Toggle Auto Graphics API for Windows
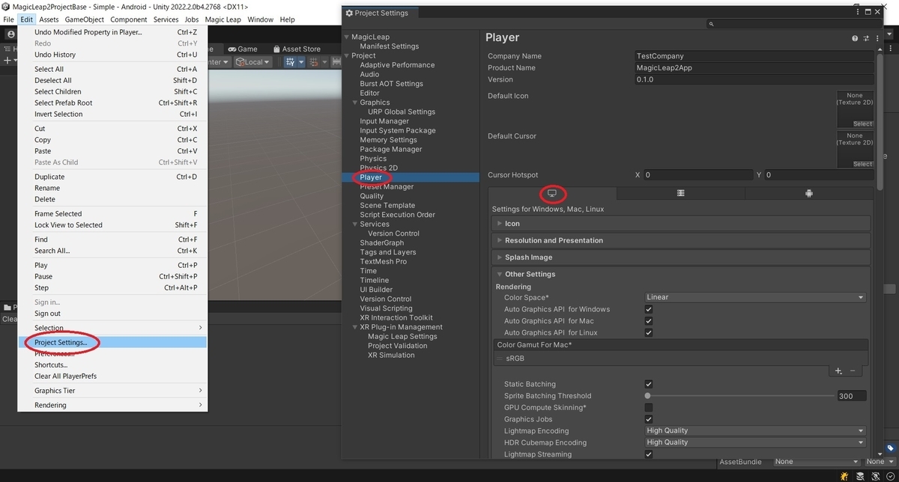Viewport: 899px width, 482px height. coord(649,309)
